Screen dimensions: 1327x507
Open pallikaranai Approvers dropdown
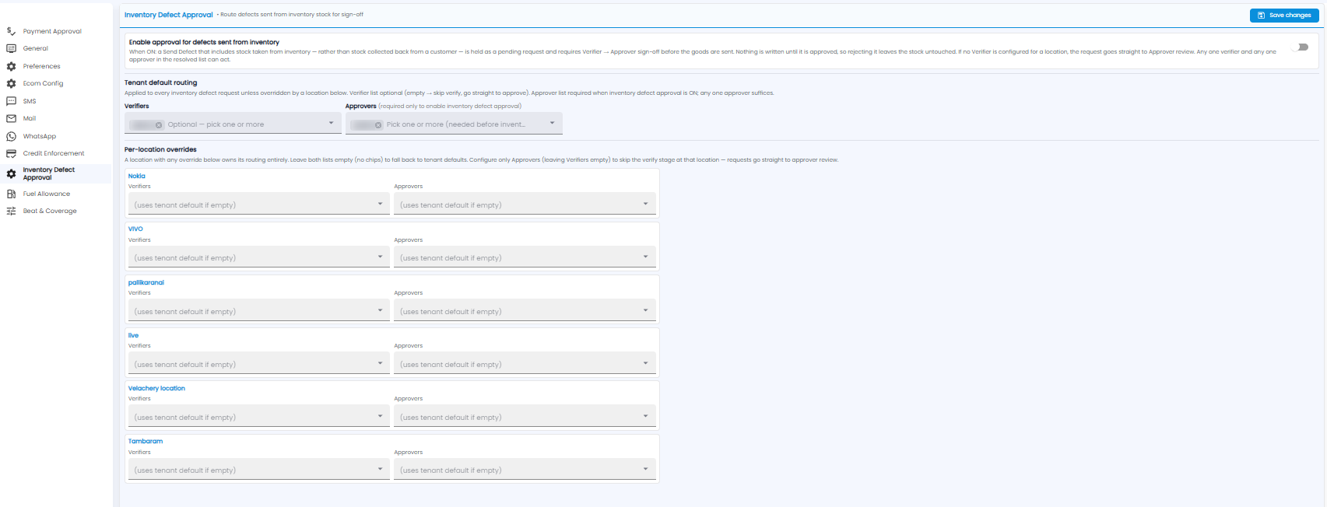pyautogui.click(x=525, y=310)
